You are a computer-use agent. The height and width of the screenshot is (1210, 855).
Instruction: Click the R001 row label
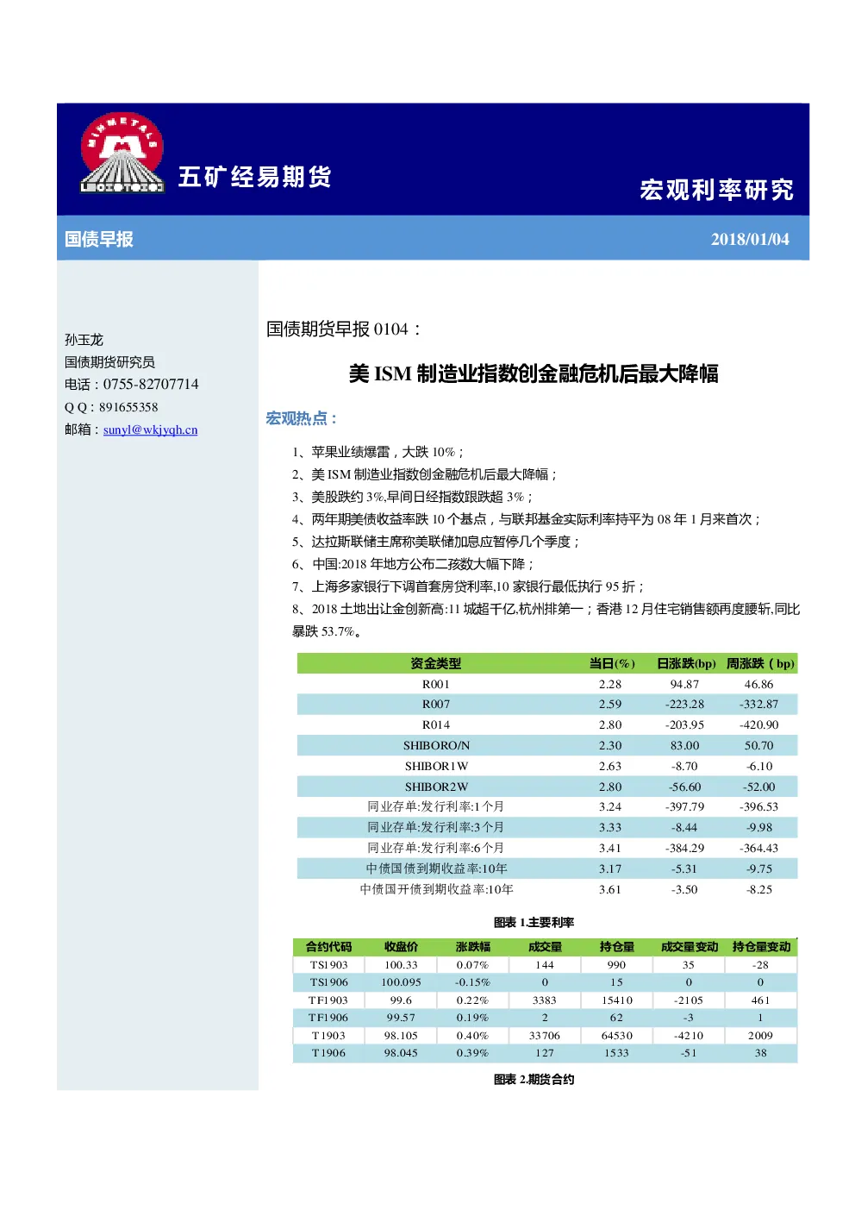coord(436,684)
